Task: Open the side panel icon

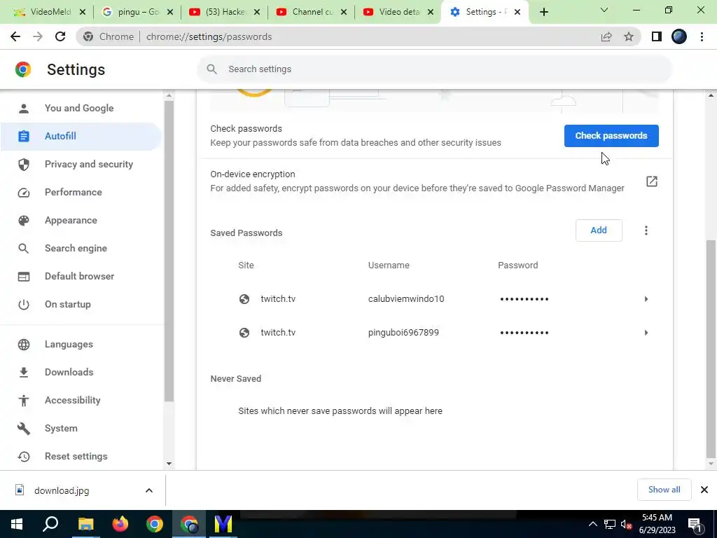Action: 656,36
